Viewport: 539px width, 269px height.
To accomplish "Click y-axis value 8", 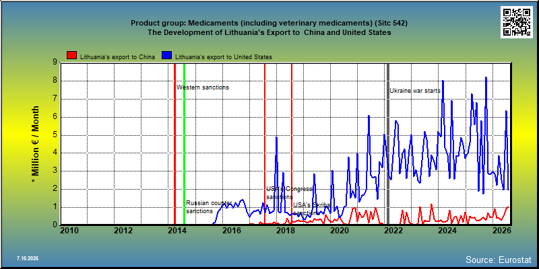I will [55, 81].
